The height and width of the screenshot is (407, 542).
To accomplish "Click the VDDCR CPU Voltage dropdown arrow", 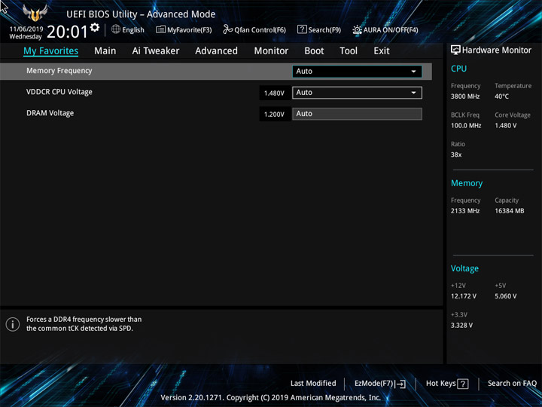I will pyautogui.click(x=413, y=93).
